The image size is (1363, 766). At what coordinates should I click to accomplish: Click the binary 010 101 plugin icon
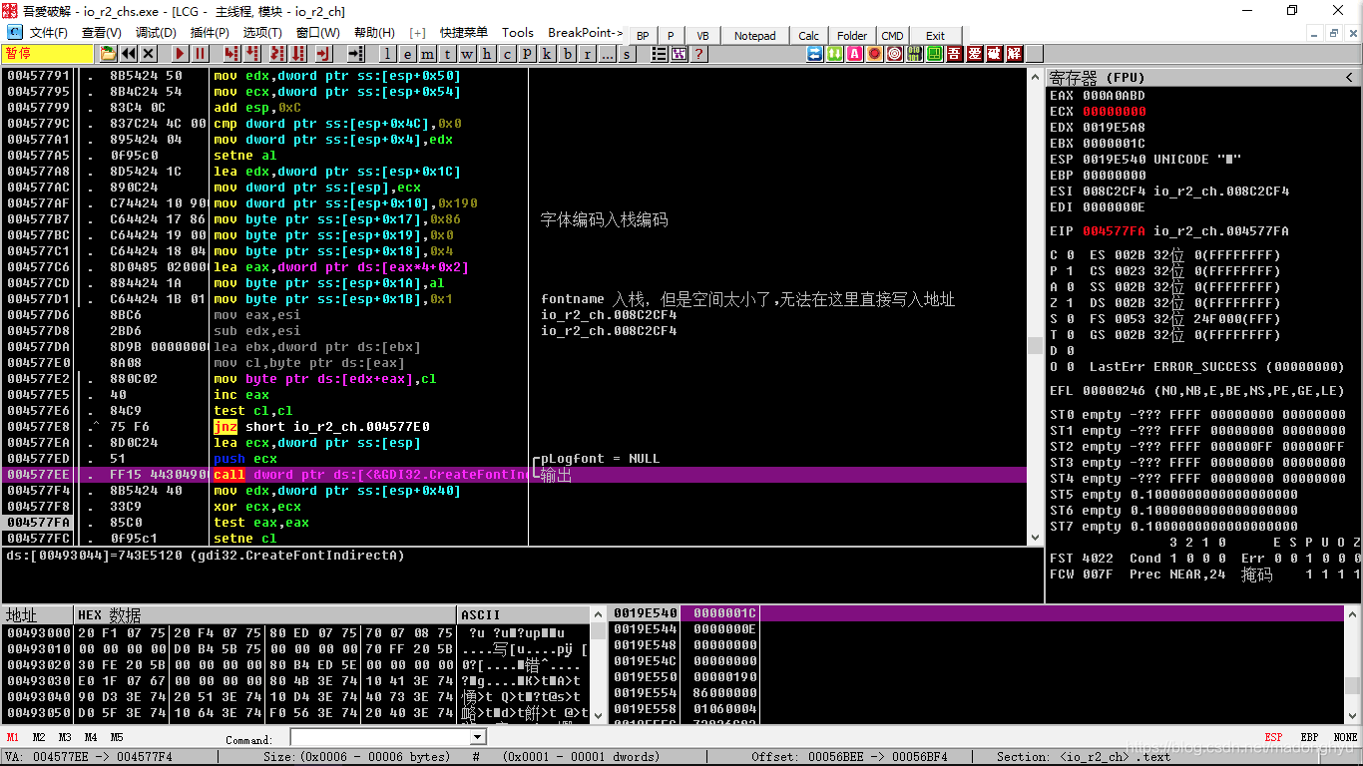pyautogui.click(x=914, y=53)
